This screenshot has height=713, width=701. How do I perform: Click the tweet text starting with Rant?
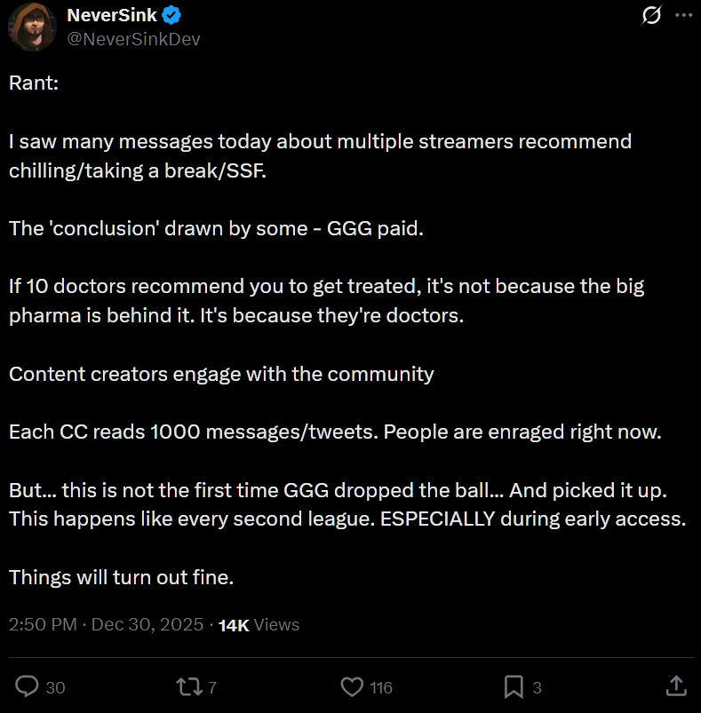tap(34, 83)
